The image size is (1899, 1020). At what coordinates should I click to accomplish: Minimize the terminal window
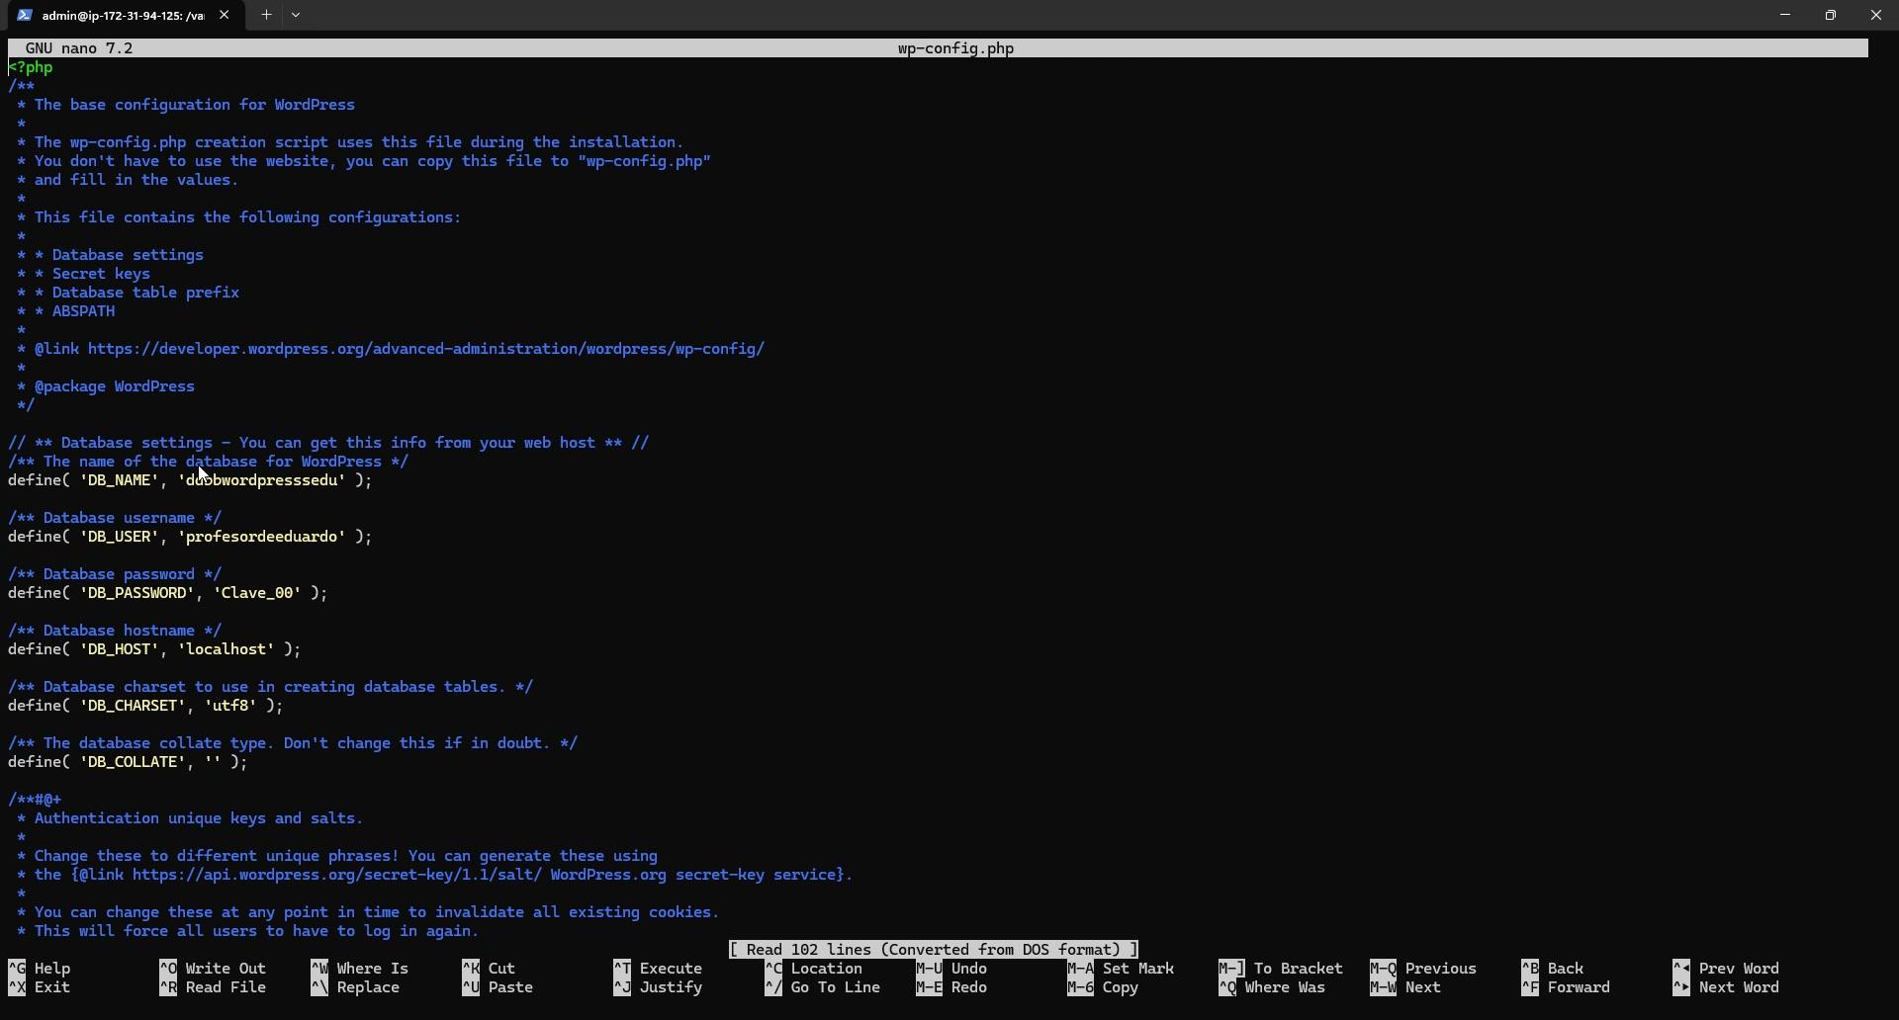pos(1785,15)
